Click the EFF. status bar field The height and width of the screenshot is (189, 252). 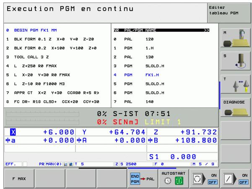(x=13, y=164)
